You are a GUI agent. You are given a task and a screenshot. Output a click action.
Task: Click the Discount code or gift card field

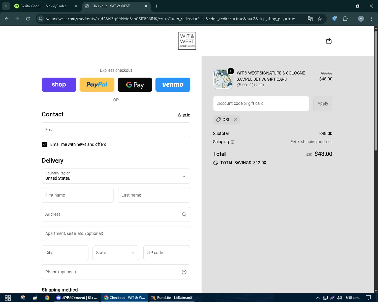[x=261, y=103]
